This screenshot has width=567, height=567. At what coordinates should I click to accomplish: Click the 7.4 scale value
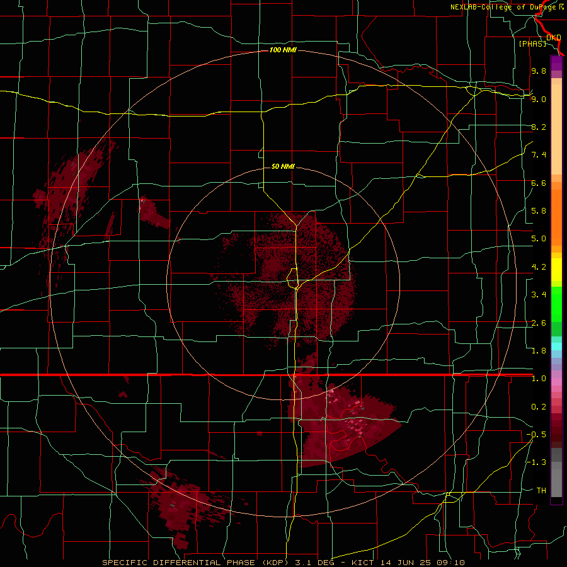(539, 155)
